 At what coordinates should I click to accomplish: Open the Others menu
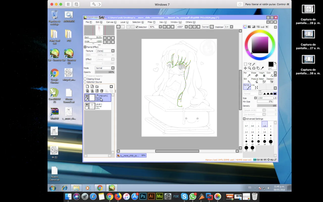pos(191,22)
